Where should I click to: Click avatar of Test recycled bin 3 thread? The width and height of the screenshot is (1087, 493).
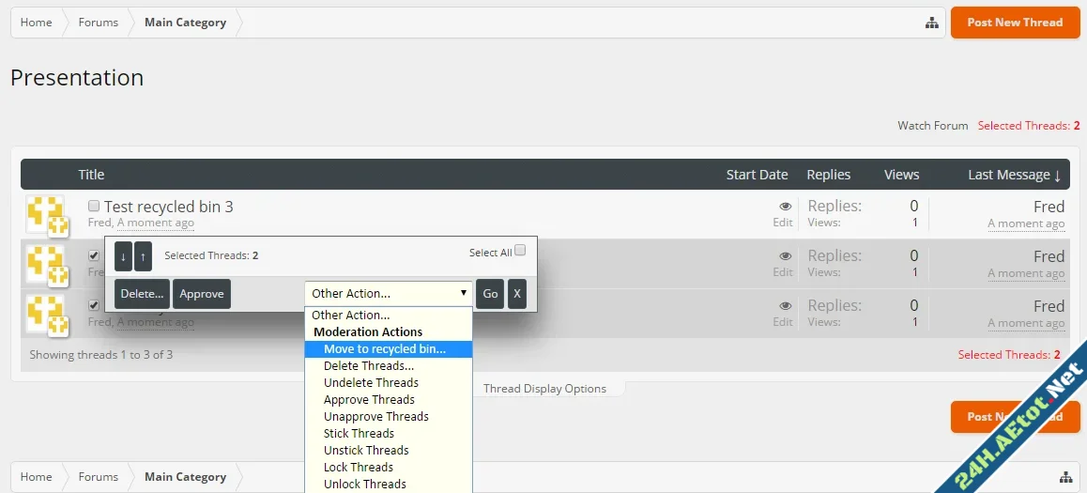tap(45, 214)
